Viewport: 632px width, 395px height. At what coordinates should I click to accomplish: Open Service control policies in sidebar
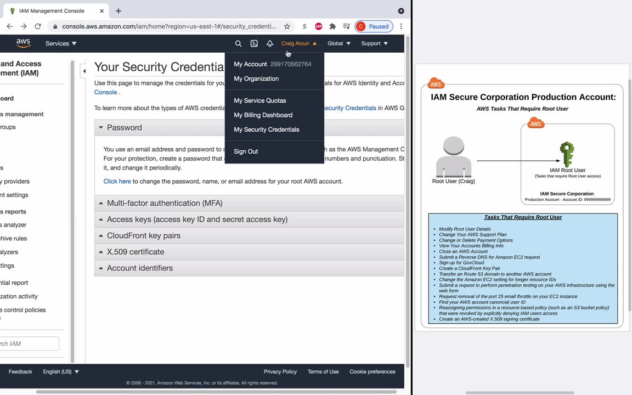(23, 310)
